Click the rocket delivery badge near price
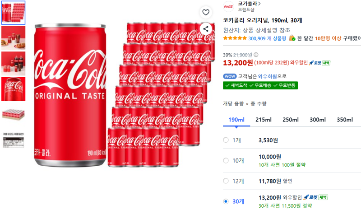Screen dimensions: 361x210 pos(319,63)
